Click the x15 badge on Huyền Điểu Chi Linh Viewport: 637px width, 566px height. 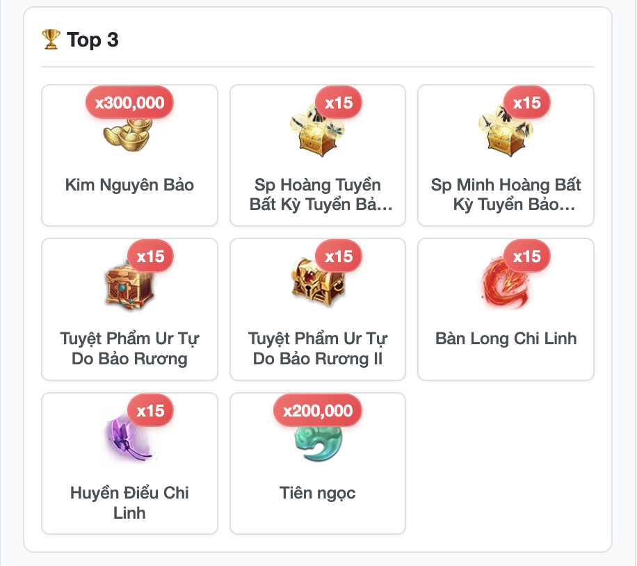click(150, 410)
